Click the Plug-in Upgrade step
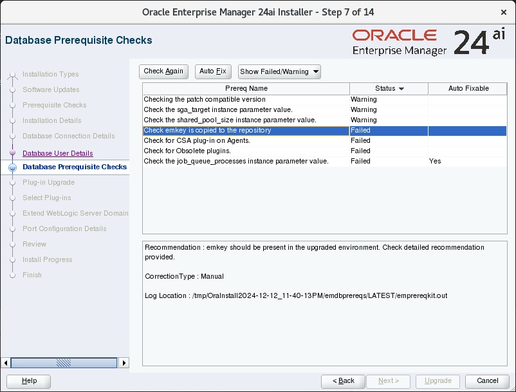 click(49, 183)
